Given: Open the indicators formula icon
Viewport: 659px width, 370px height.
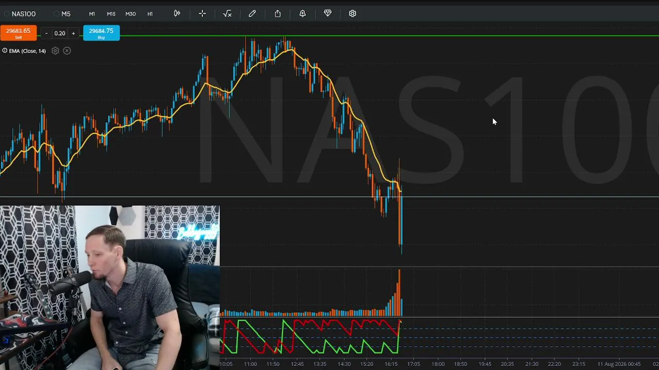Looking at the screenshot, I should [227, 13].
